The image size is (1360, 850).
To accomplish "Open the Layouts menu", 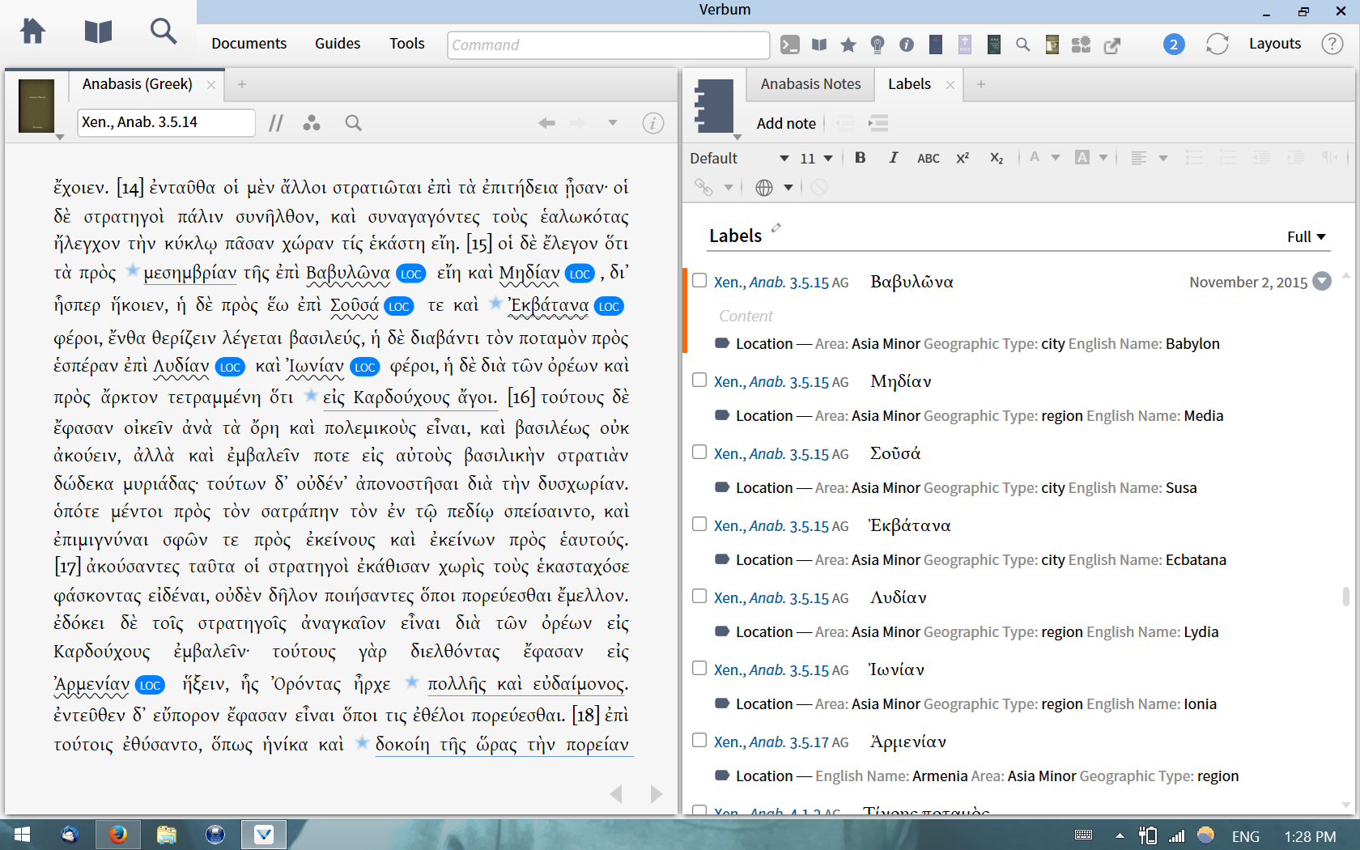I will click(1275, 44).
